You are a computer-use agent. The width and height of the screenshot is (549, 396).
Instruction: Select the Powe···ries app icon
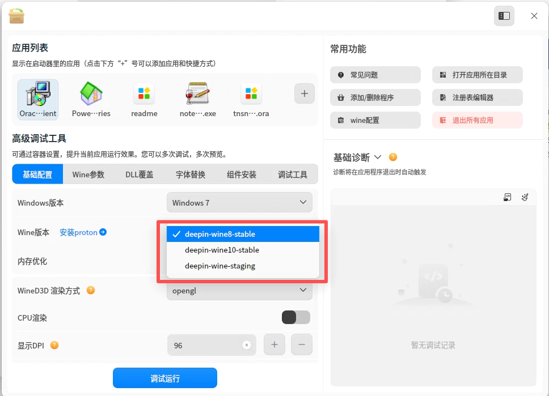click(x=91, y=99)
